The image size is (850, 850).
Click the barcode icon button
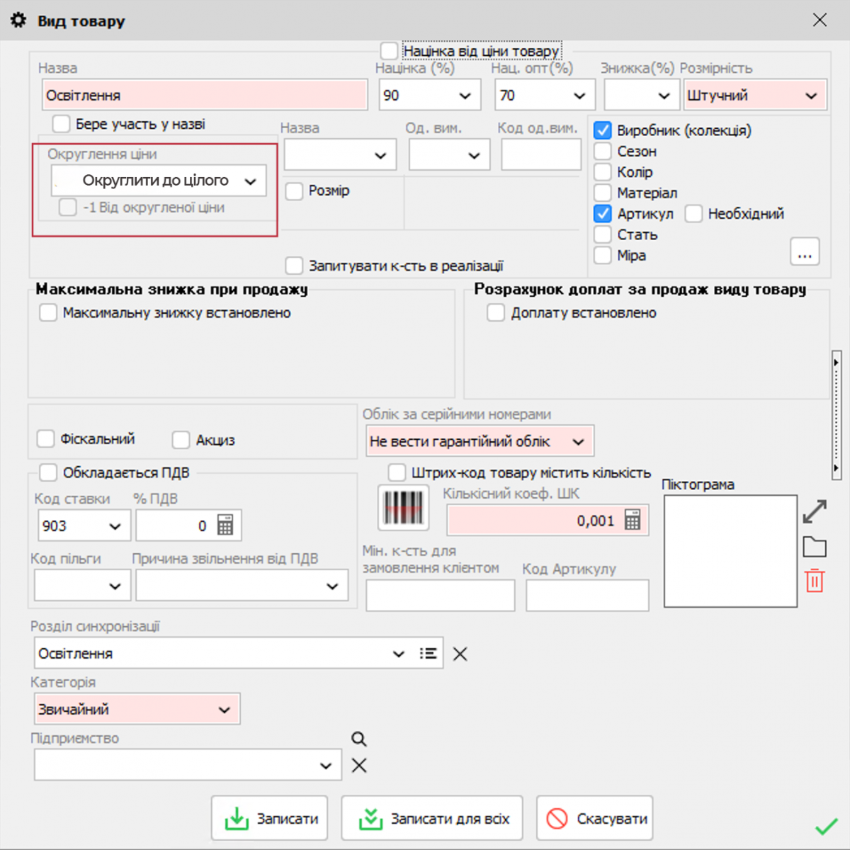pos(403,507)
